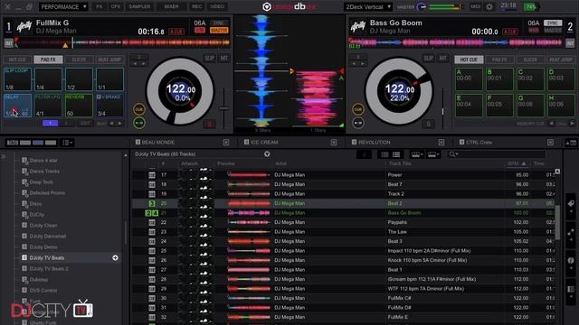Open the REVOLUTION palette add icon
579x325 pixels.
(x=441, y=143)
